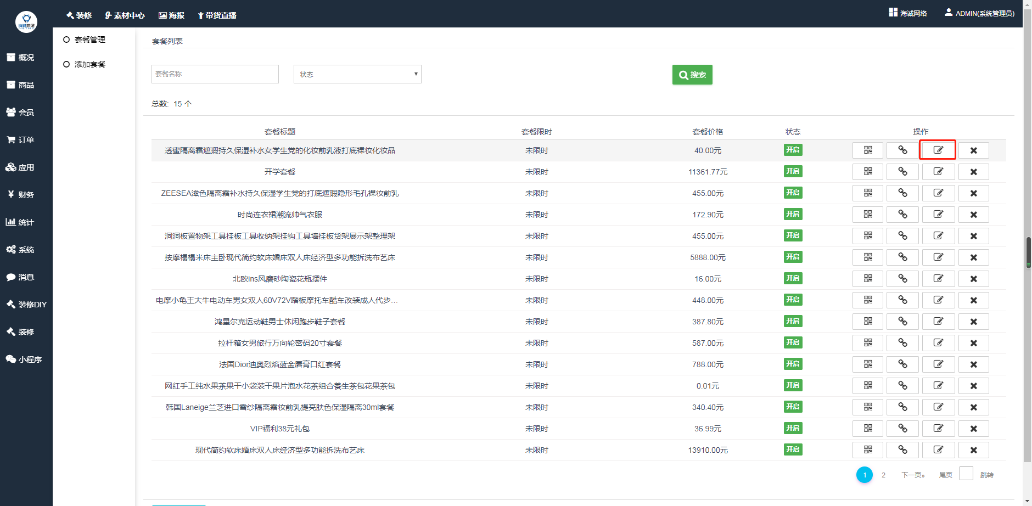
Task: Copy link icon for 鸿星尔克运动鞋 package
Action: pyautogui.click(x=902, y=322)
